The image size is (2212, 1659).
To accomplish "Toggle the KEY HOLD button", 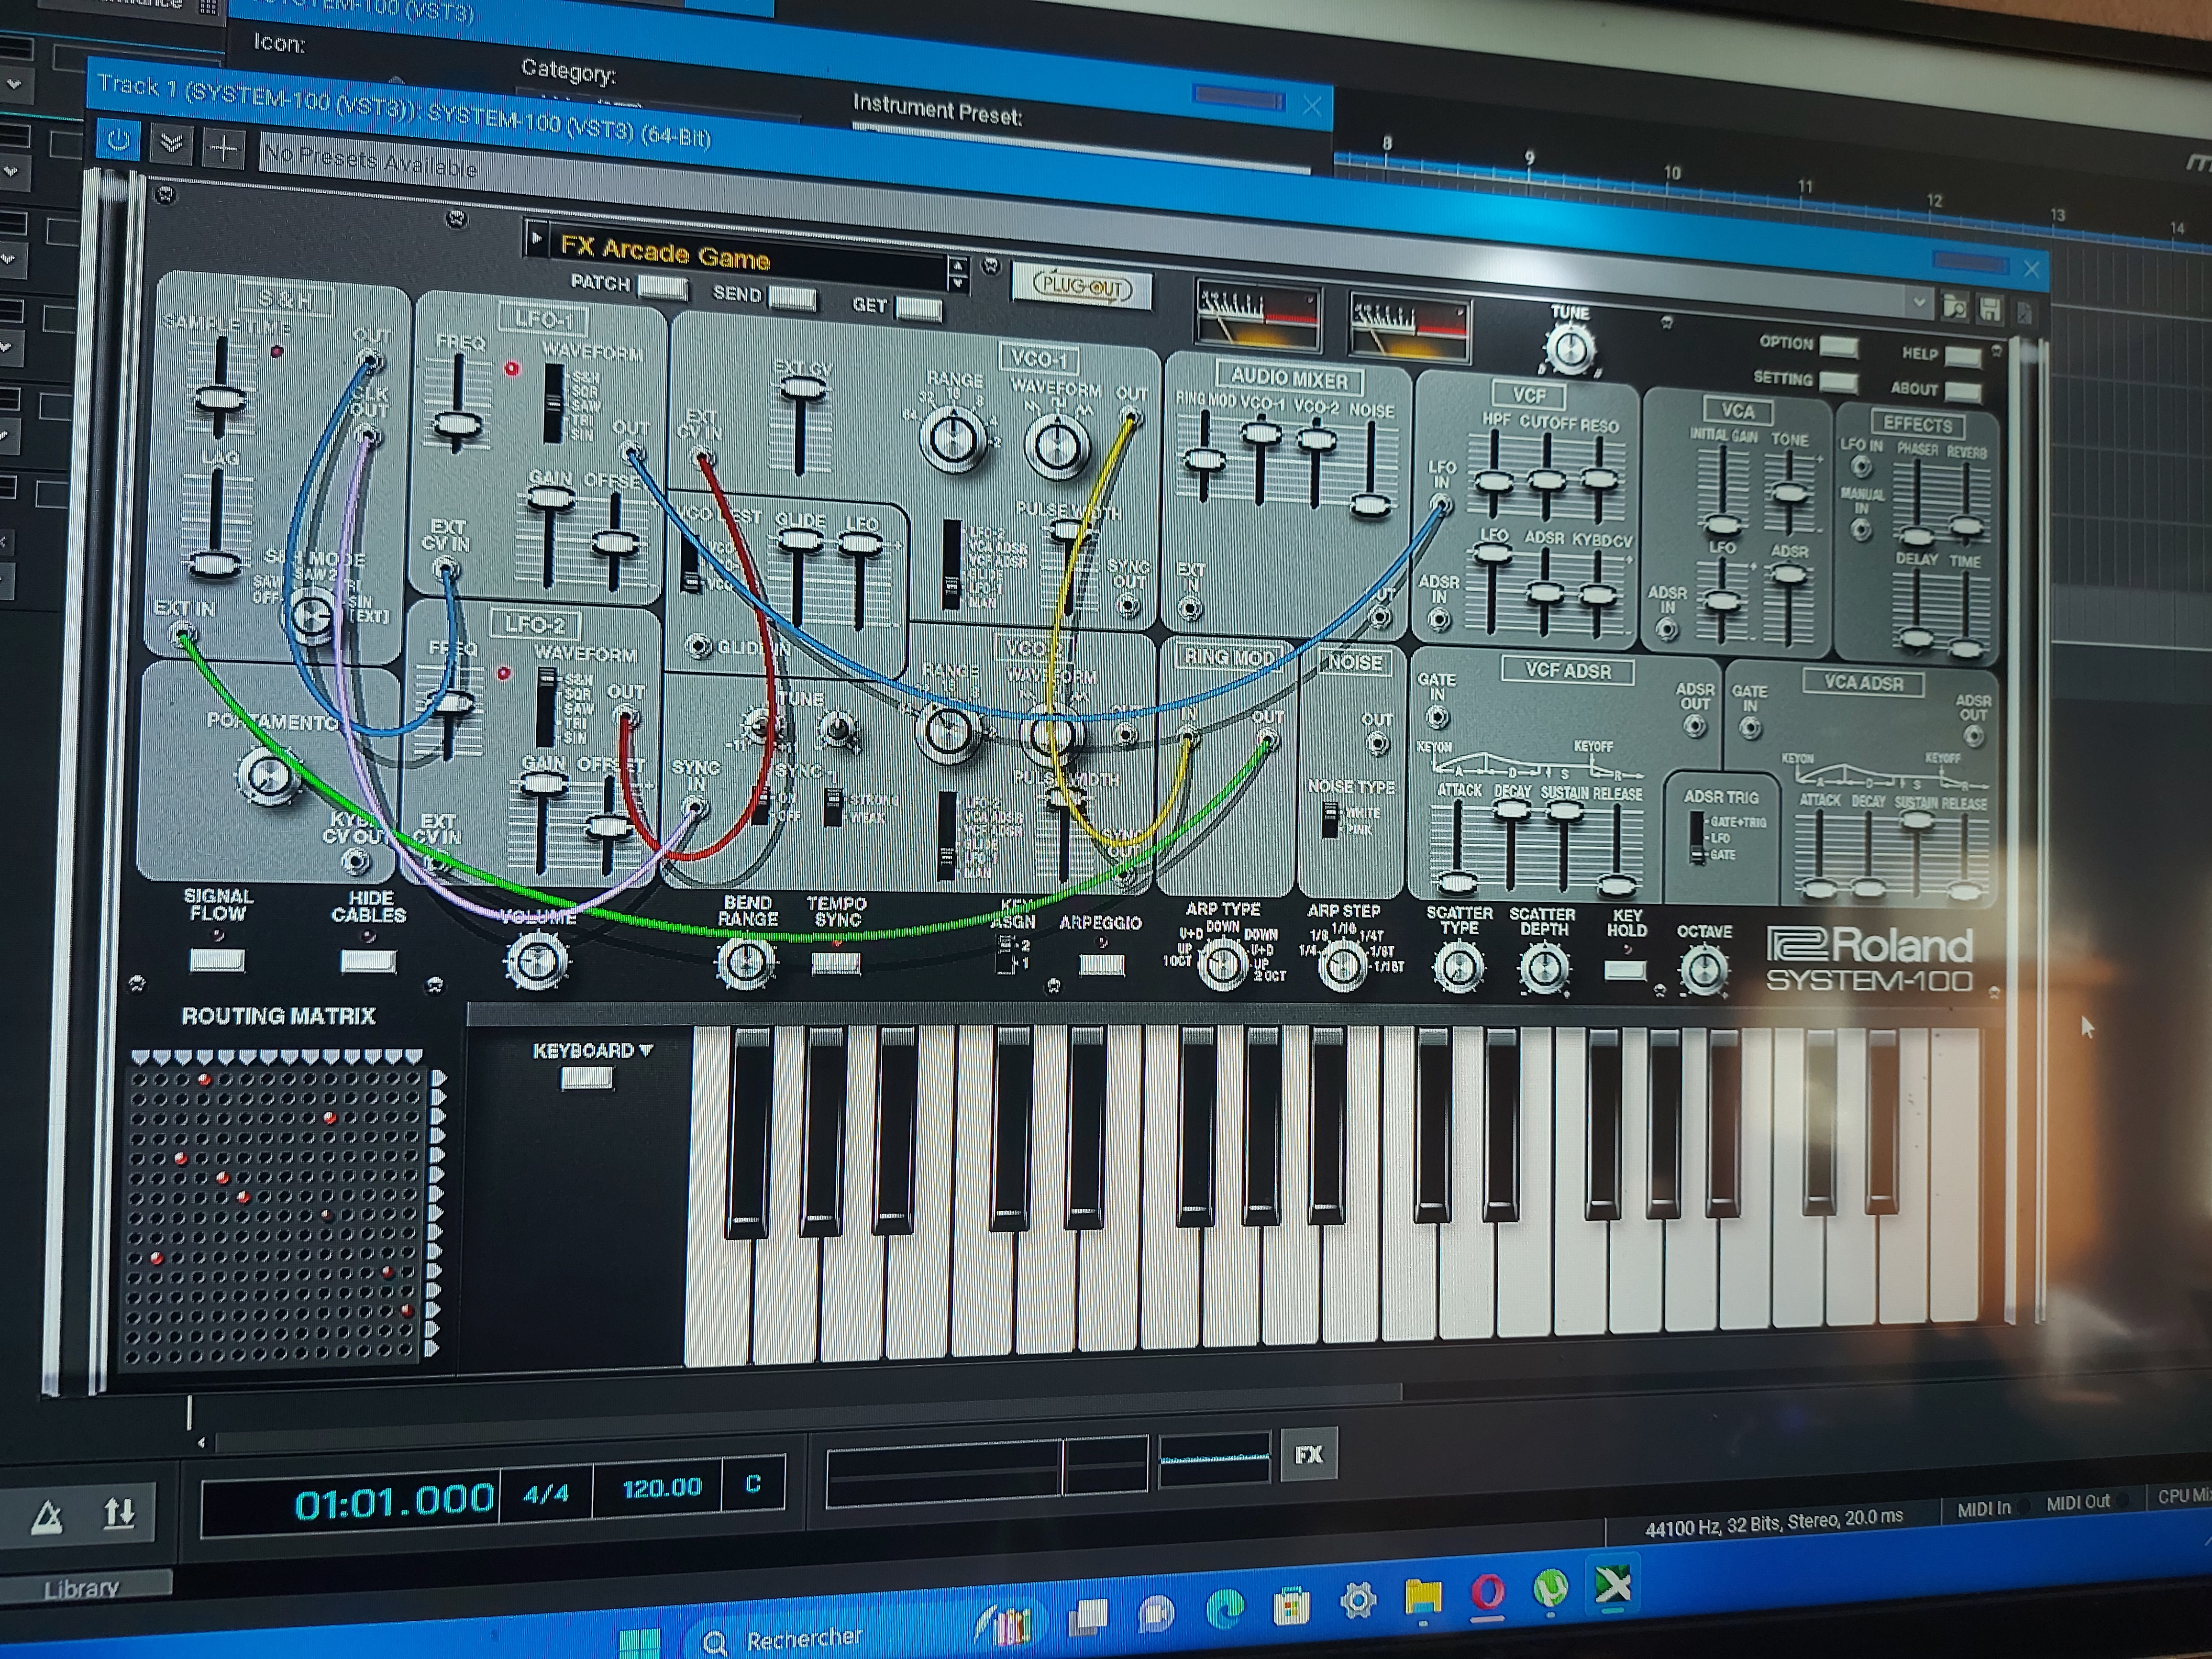I will (1624, 969).
